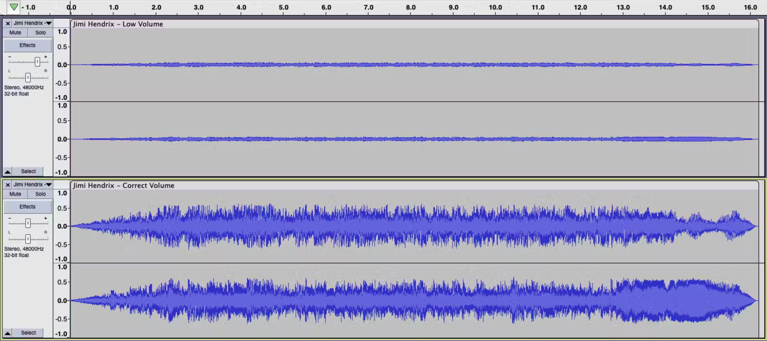Close the Low Volume track with its X button
Screen dimensions: 767x341
pos(7,23)
